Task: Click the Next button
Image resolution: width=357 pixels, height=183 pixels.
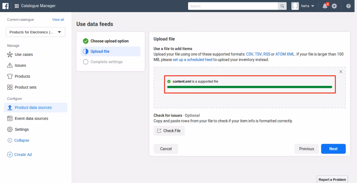Action: point(333,149)
